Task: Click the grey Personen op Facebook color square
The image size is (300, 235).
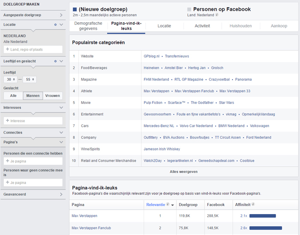Action: (189, 9)
